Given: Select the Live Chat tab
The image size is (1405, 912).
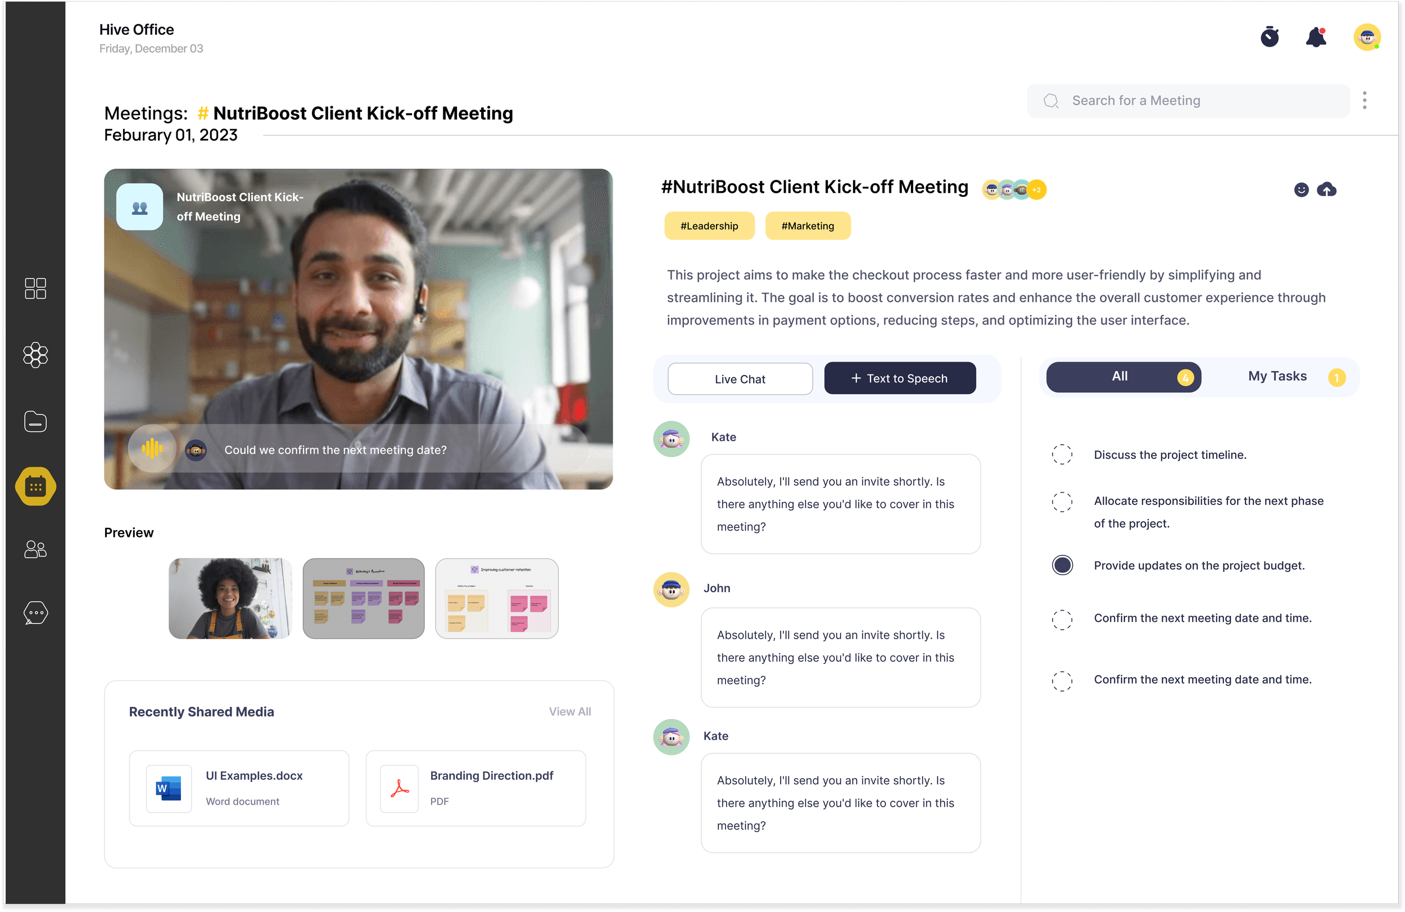Looking at the screenshot, I should pos(740,379).
